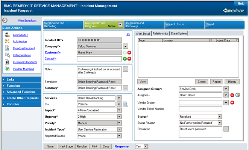Click the Print button
The image size is (249, 150).
[94, 146]
